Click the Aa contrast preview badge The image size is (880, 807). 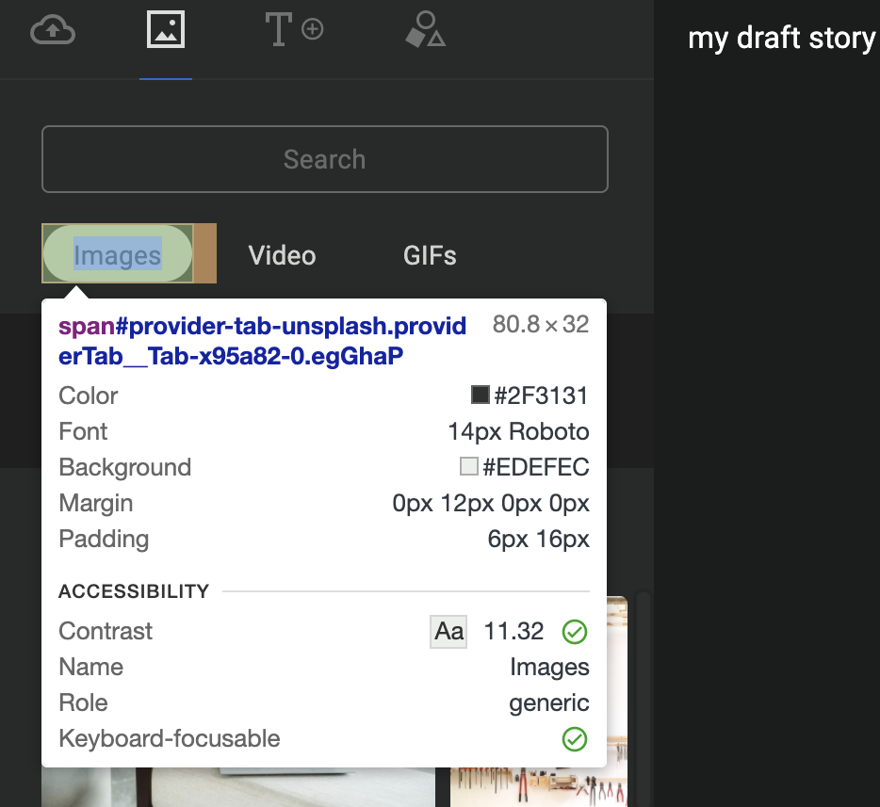[x=448, y=631]
